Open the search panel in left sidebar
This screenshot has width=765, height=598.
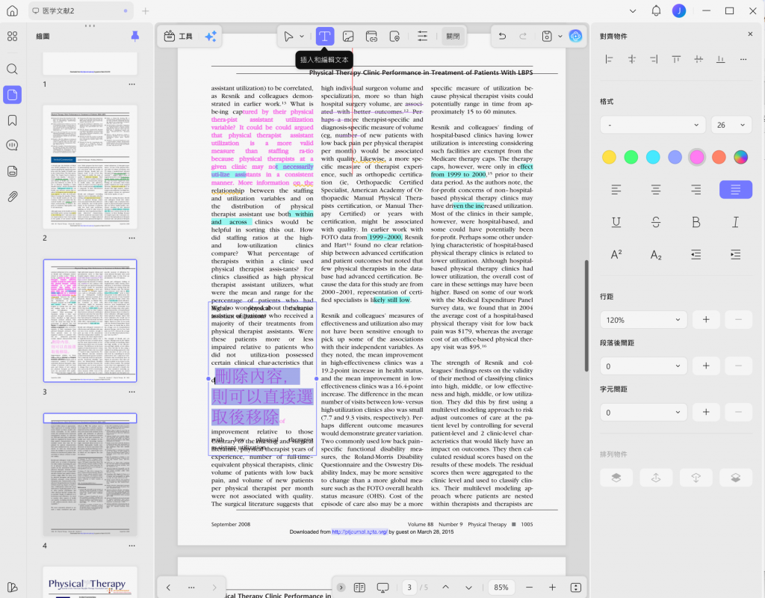coord(12,69)
